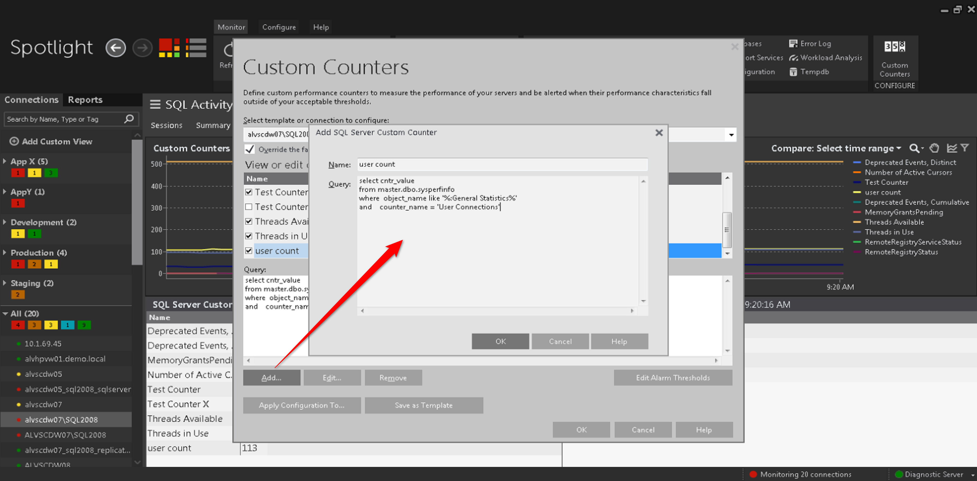
Task: Open the Configure menu
Action: pos(279,27)
